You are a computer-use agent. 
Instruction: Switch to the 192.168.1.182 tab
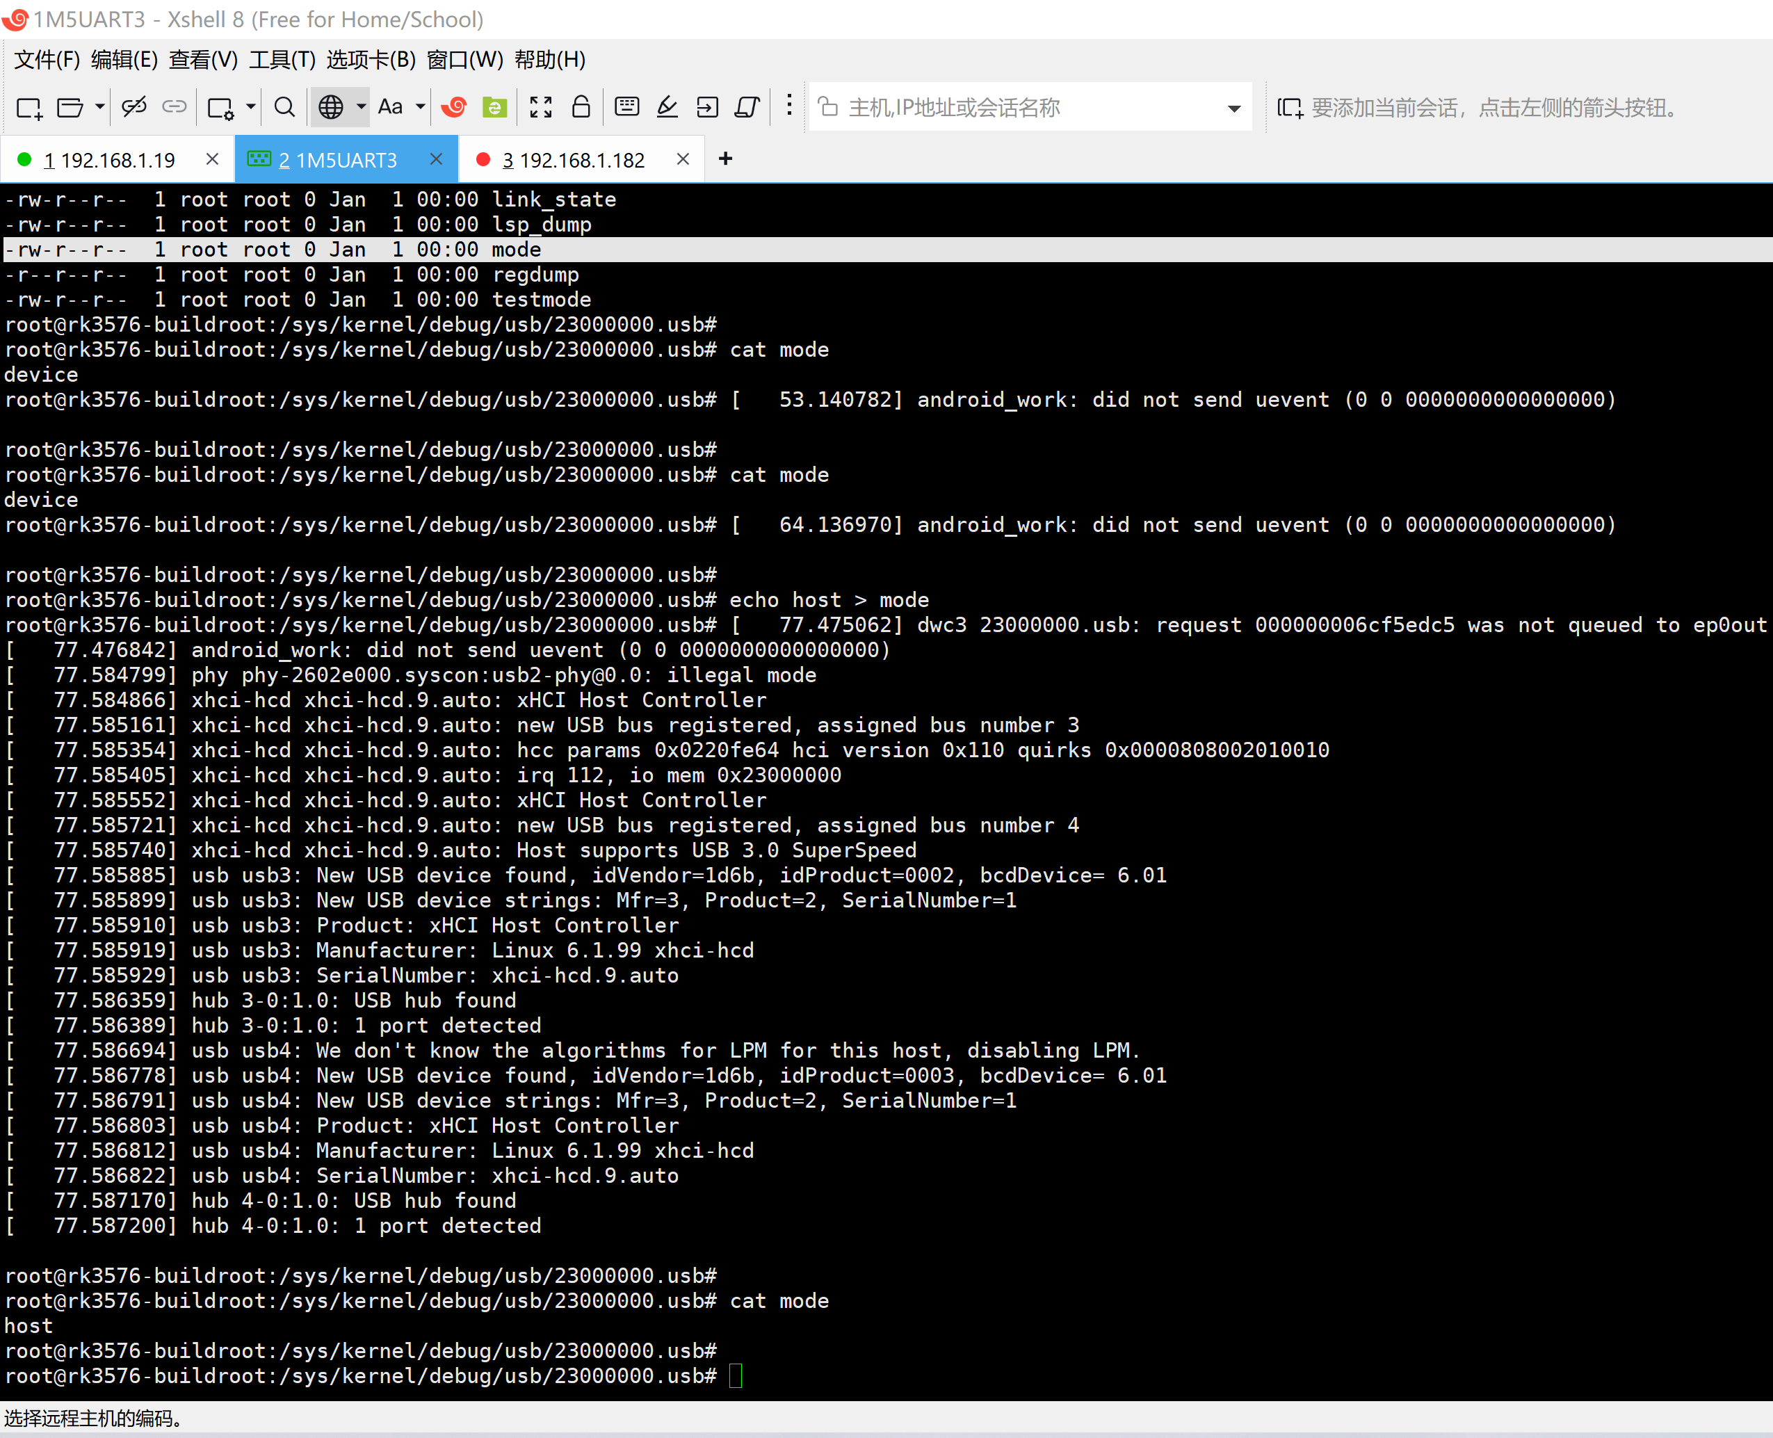tap(573, 160)
